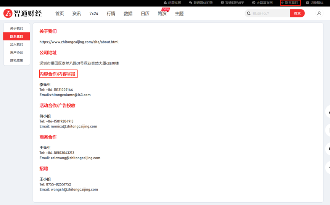Click the name 何小姐
The width and height of the screenshot is (330, 205).
click(45, 116)
